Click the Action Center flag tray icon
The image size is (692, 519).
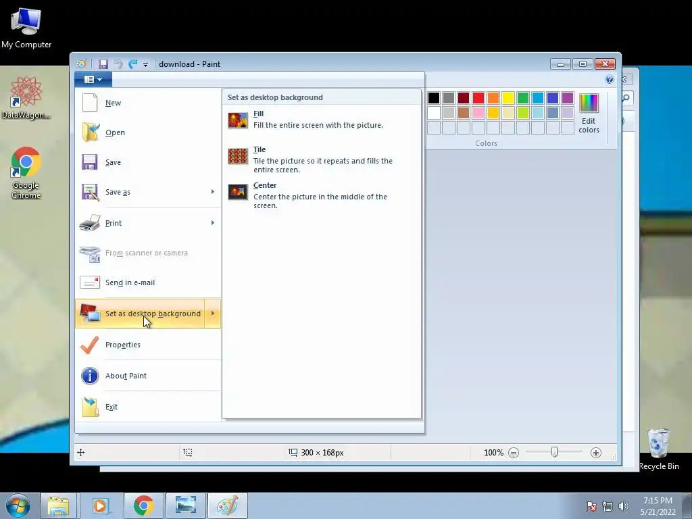(x=591, y=506)
